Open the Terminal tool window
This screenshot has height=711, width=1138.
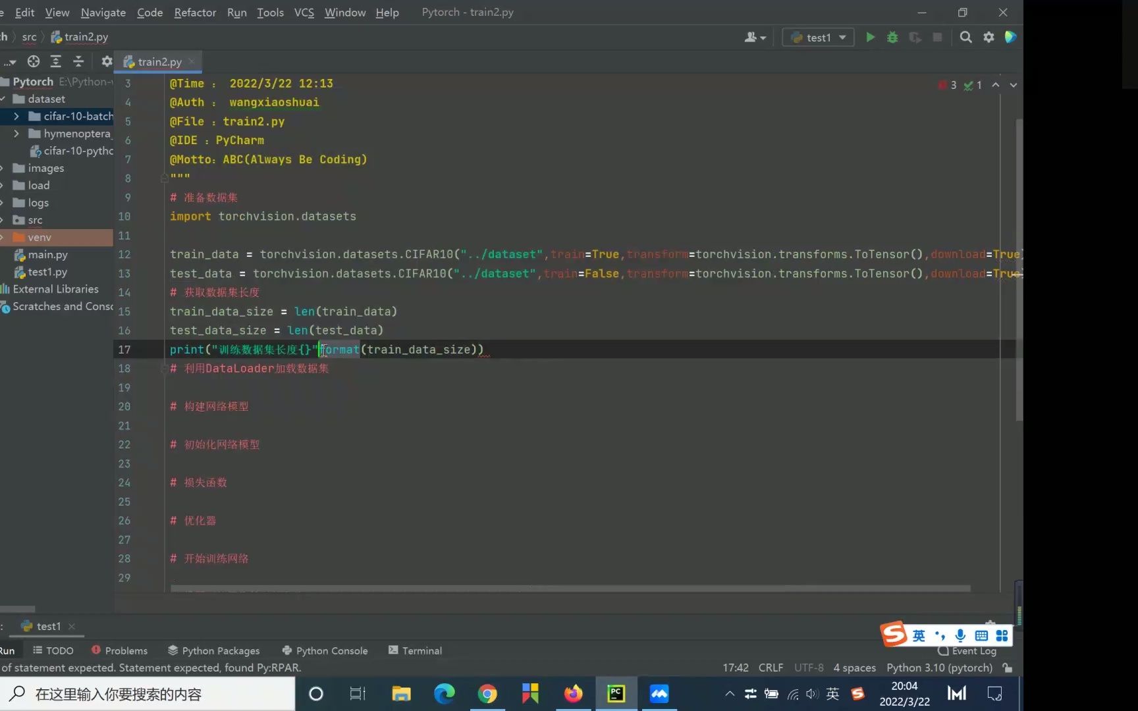click(x=415, y=650)
